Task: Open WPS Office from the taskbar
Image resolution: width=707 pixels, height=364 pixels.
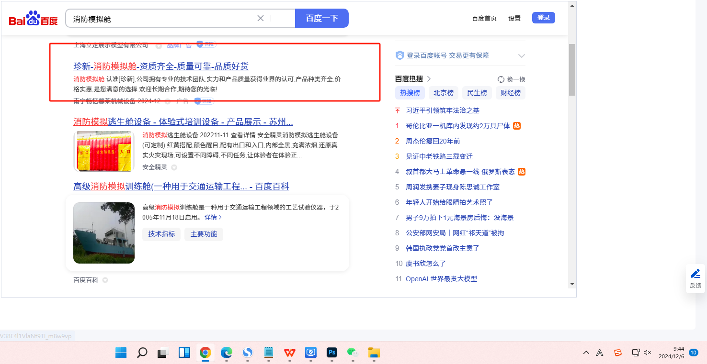Action: coord(290,353)
